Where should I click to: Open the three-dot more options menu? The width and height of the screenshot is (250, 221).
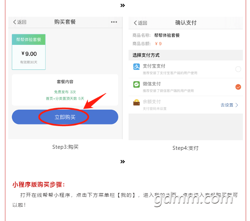[114, 22]
